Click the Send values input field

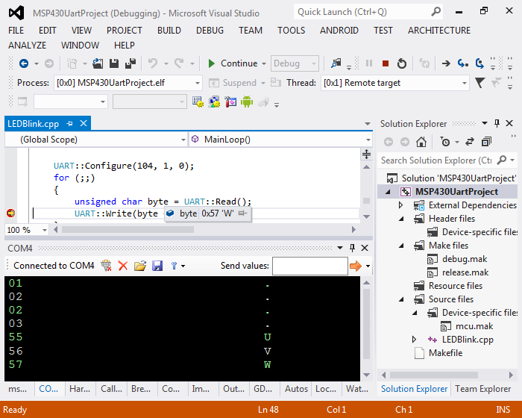[310, 266]
